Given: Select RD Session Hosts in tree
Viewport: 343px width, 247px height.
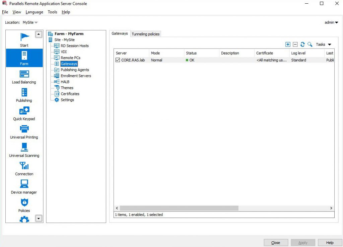Looking at the screenshot, I should (x=74, y=46).
